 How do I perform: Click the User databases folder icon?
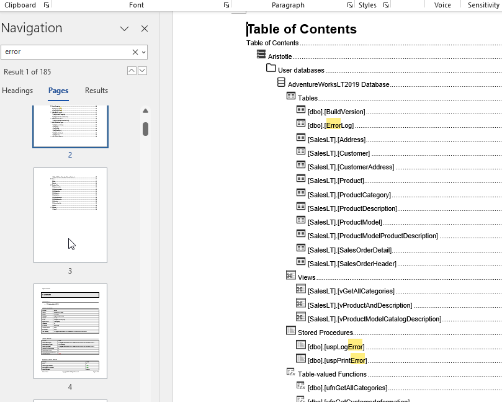pos(271,68)
